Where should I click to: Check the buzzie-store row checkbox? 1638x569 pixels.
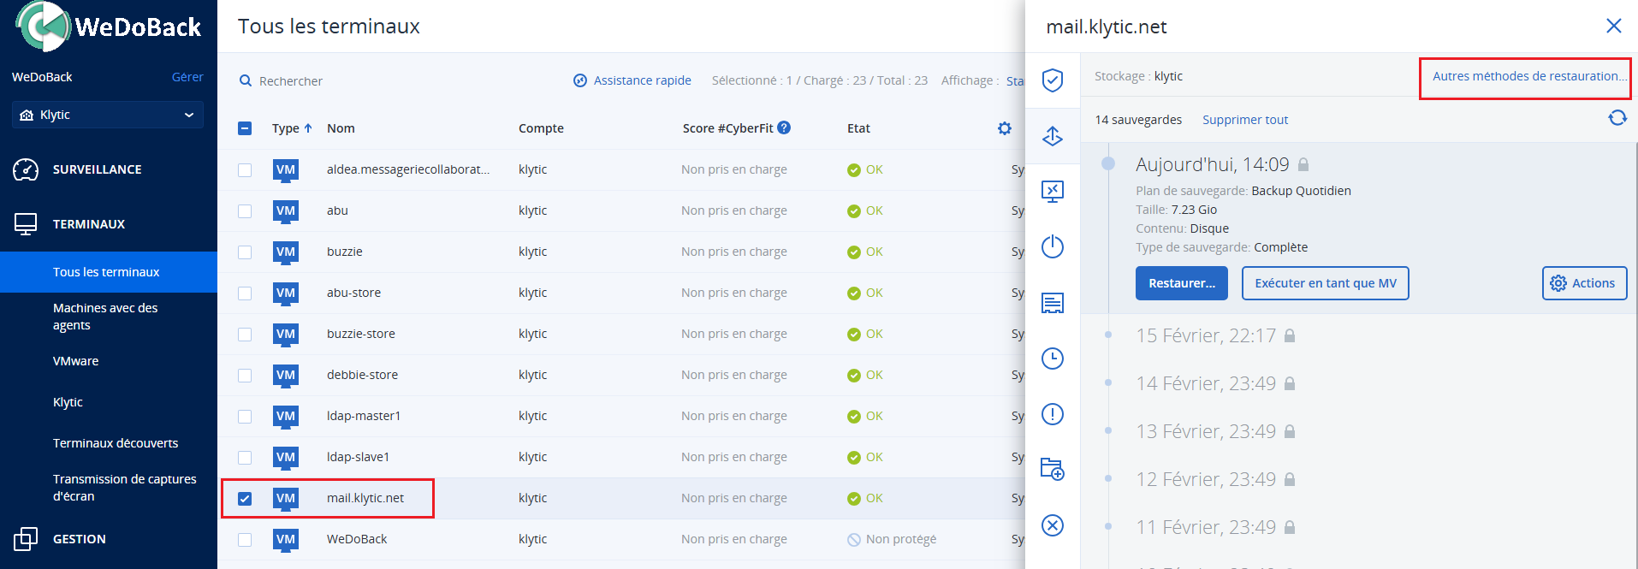[x=245, y=335]
